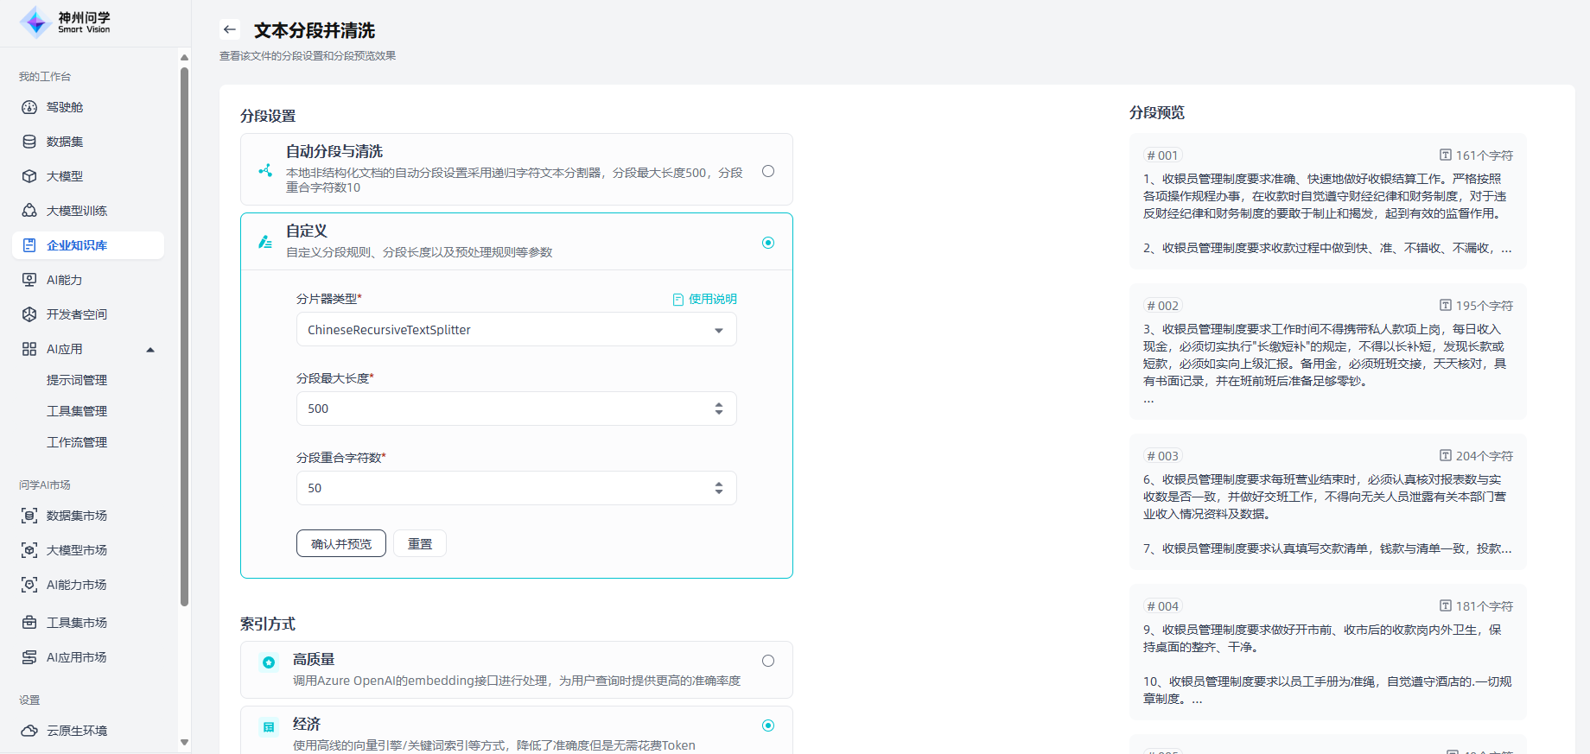The height and width of the screenshot is (754, 1590).
Task: Click the 开发者空间 icon
Action: pos(29,314)
